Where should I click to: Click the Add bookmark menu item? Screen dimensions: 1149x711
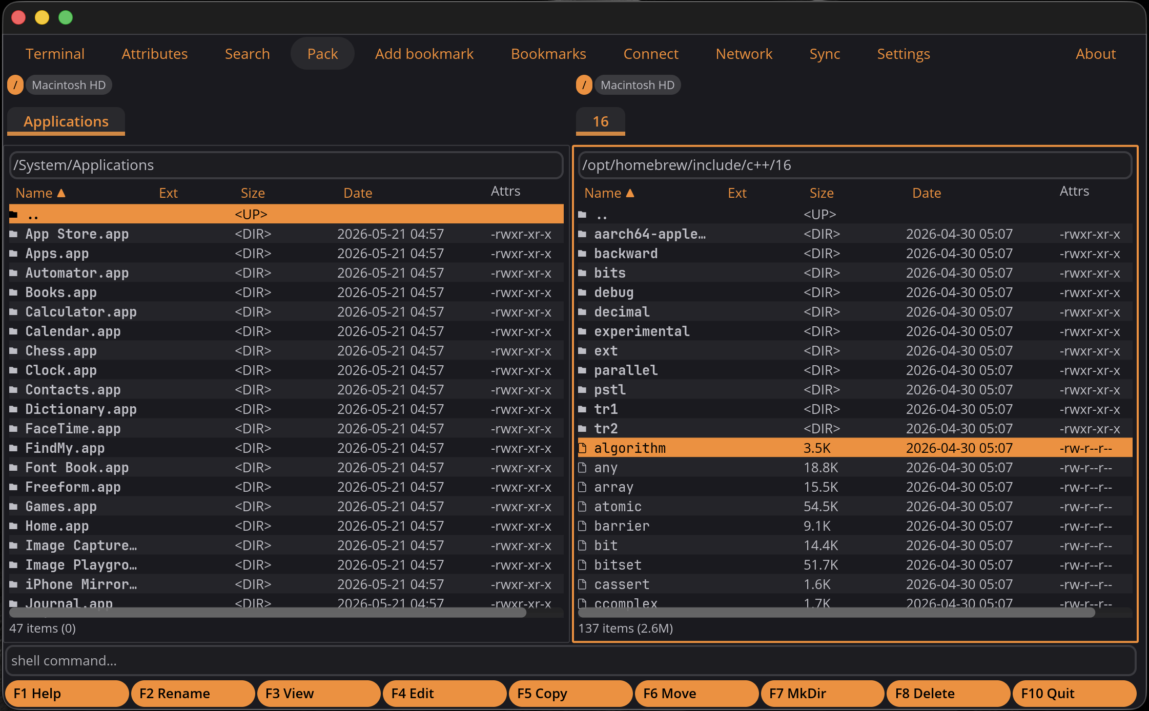pyautogui.click(x=424, y=54)
